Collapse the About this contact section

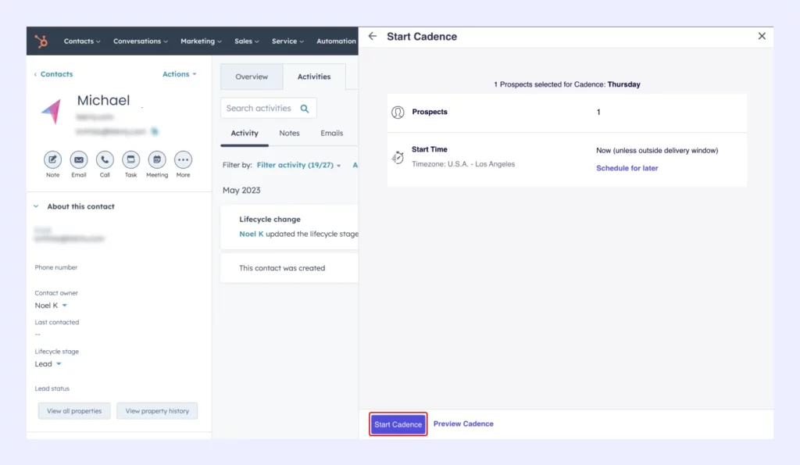pyautogui.click(x=36, y=207)
